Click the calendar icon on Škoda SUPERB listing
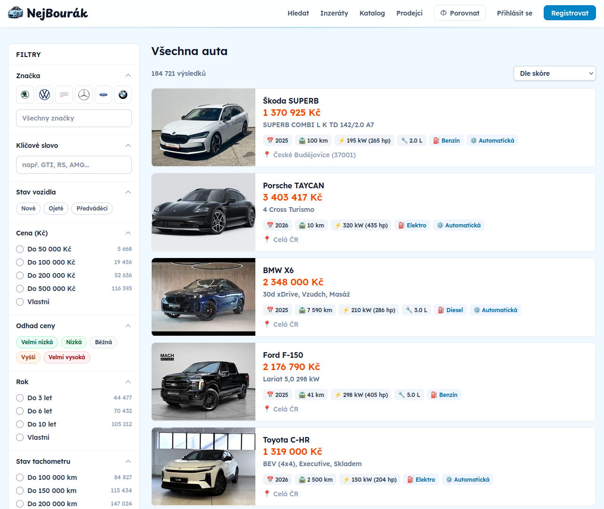The height and width of the screenshot is (509, 604). pos(270,140)
